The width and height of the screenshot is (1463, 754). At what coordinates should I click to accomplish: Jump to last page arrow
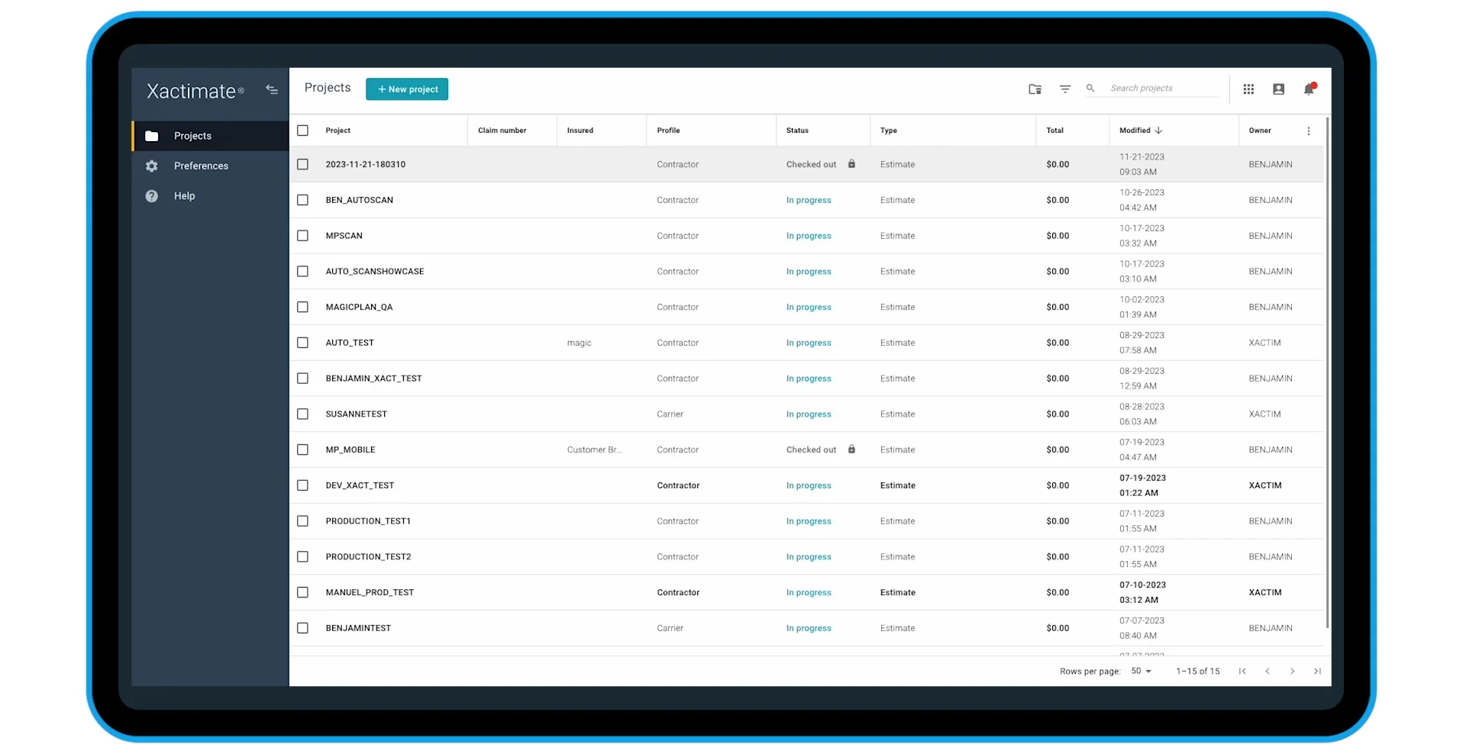point(1317,672)
